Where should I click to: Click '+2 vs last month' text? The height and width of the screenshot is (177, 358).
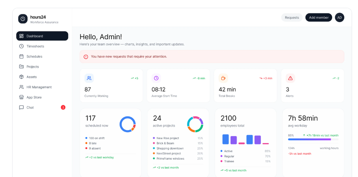coord(168,168)
